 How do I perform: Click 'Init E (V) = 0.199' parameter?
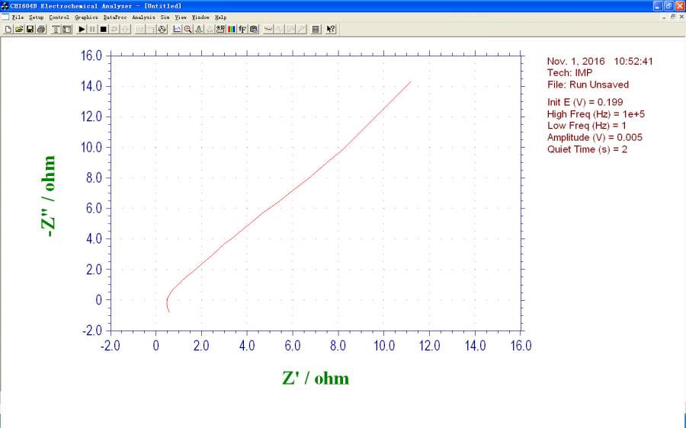pos(585,102)
